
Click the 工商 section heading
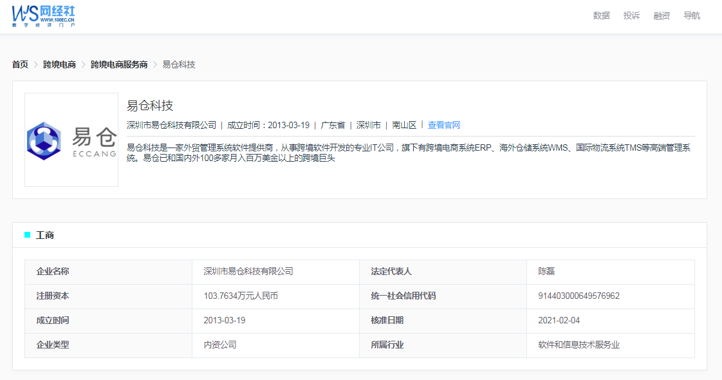click(x=45, y=236)
